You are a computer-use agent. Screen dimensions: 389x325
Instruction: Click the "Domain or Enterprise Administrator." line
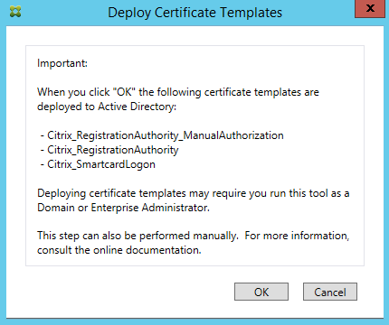click(123, 208)
